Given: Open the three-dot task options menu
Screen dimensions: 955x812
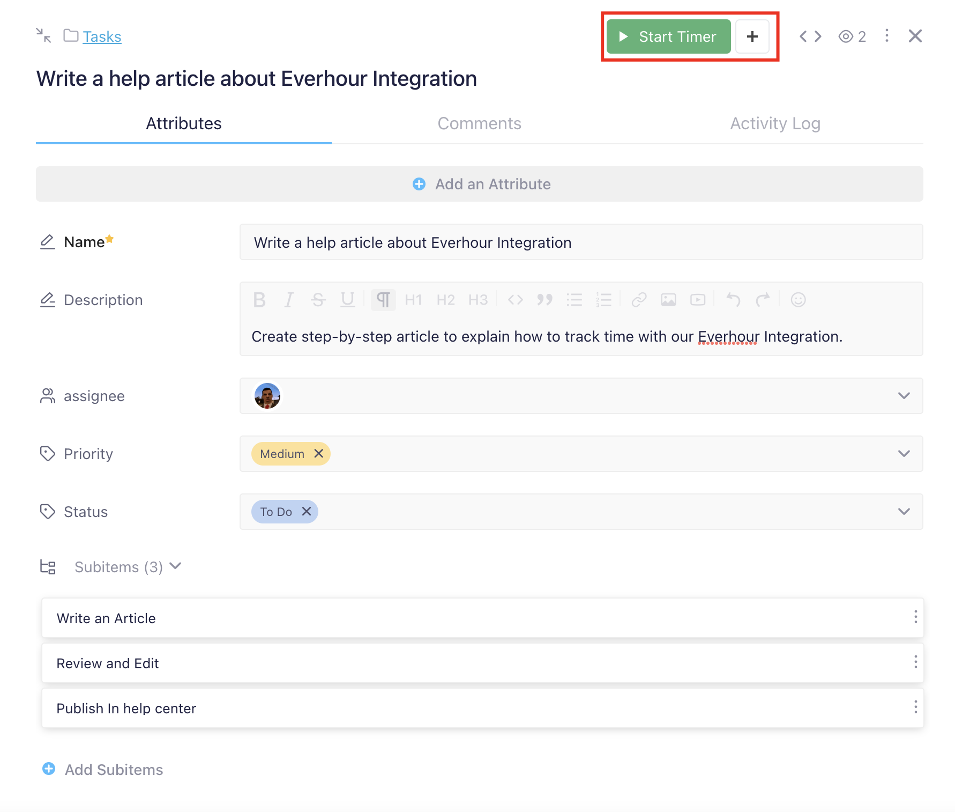Looking at the screenshot, I should 887,36.
